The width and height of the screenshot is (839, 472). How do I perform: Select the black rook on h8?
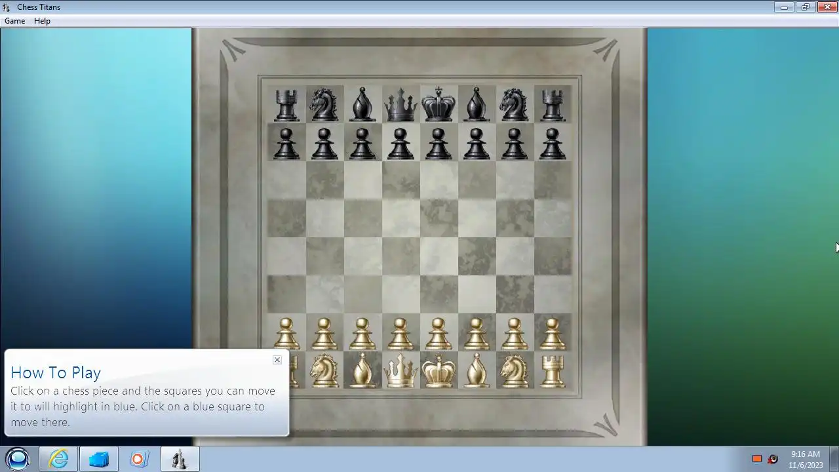tap(553, 105)
